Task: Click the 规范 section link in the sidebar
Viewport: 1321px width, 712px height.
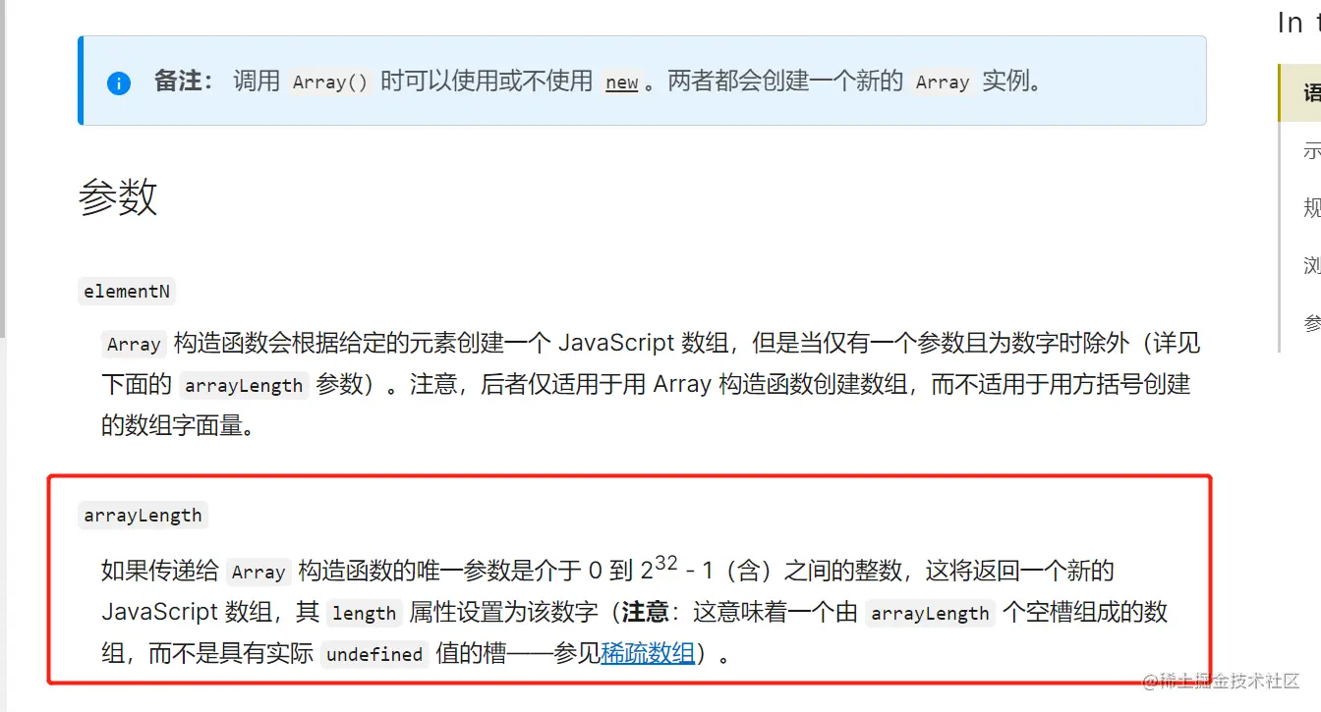Action: coord(1311,208)
